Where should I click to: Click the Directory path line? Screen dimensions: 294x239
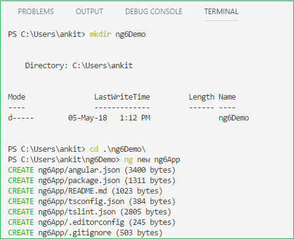pos(79,66)
